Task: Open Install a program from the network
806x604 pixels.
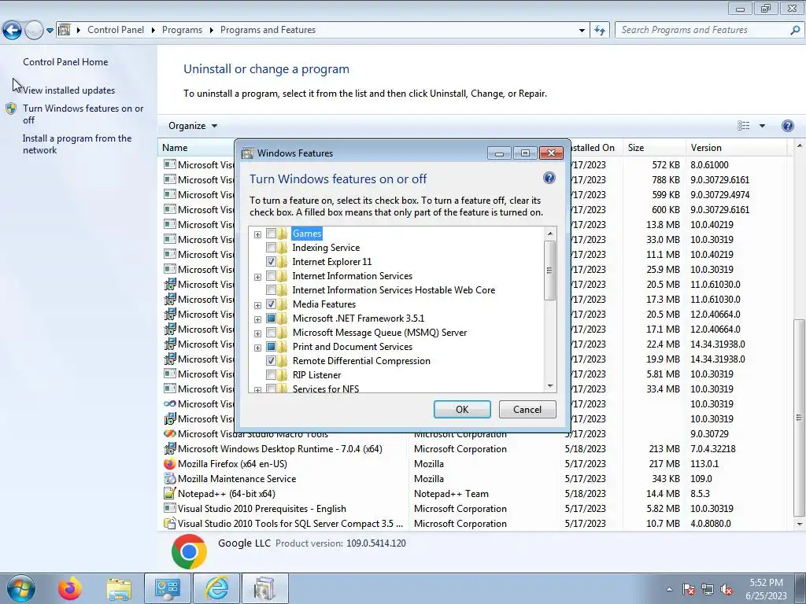Action: click(x=77, y=145)
